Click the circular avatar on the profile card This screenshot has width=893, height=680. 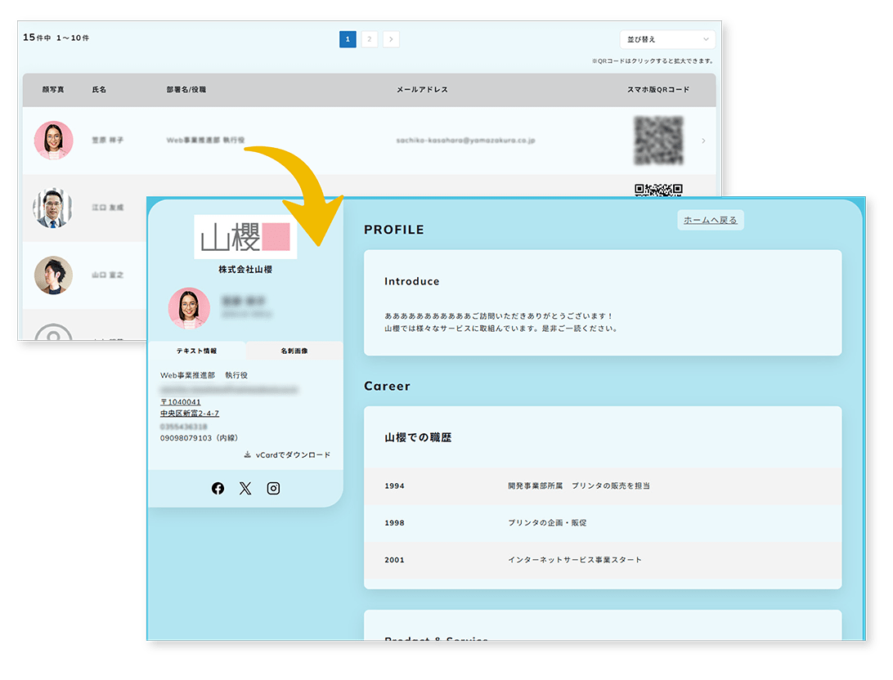click(x=188, y=309)
